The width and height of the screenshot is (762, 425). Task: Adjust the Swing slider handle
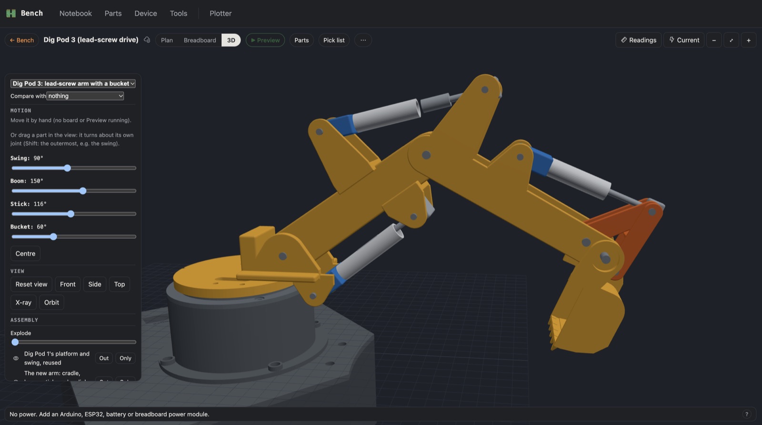point(67,168)
